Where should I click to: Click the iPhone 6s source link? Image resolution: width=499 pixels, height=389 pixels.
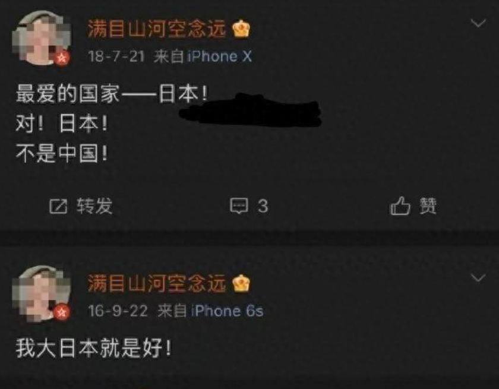pyautogui.click(x=227, y=311)
